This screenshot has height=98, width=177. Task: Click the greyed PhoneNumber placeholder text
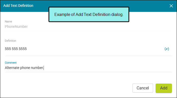coord(16,27)
